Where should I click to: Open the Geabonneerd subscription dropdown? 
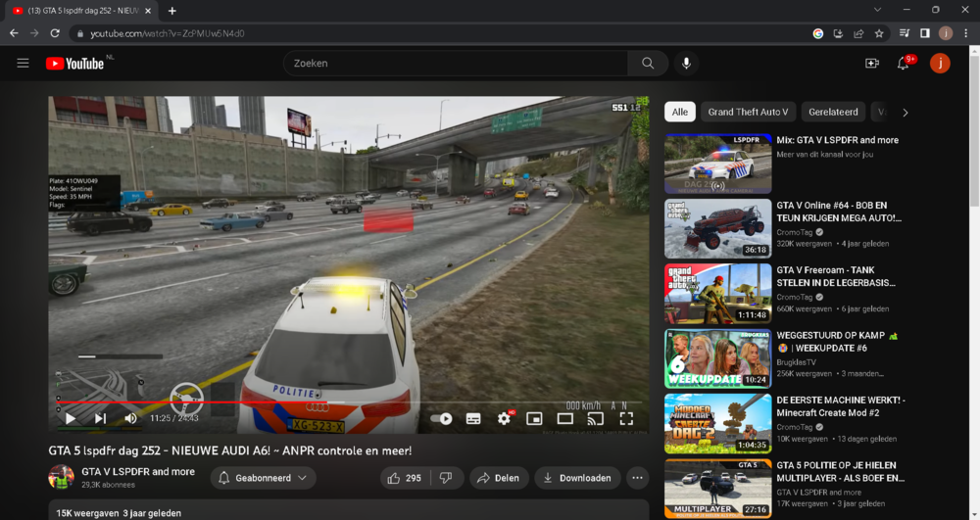[x=263, y=478]
